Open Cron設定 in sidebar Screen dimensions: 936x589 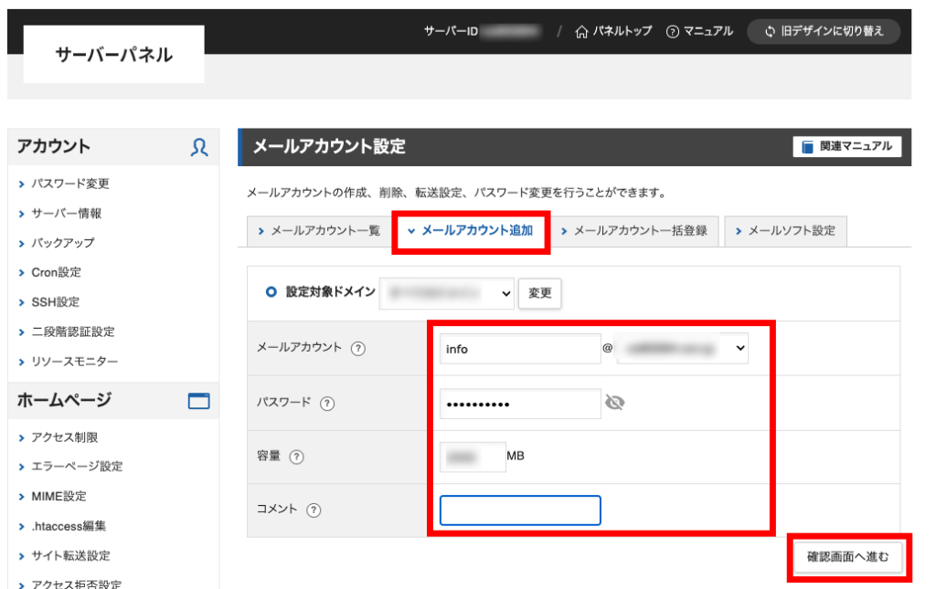tap(56, 272)
